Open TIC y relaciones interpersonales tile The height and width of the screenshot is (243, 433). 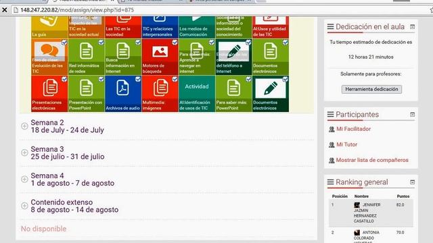point(160,27)
